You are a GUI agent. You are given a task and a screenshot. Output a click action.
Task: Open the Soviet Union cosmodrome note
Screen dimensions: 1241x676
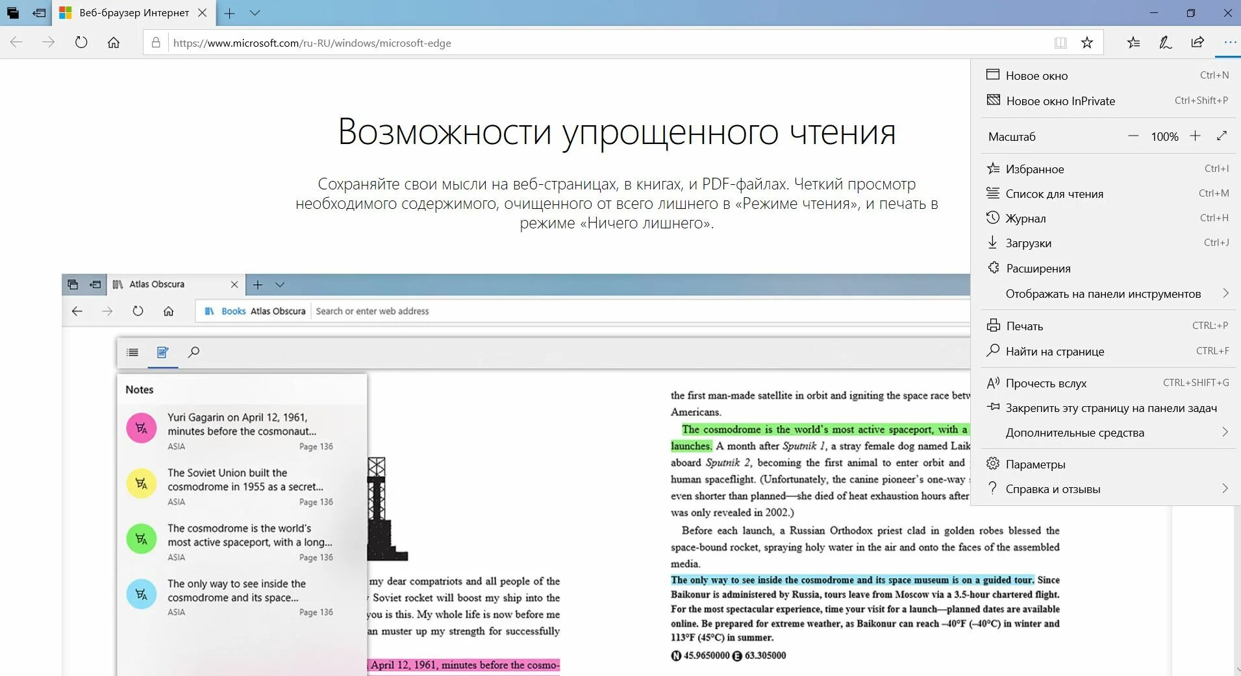click(x=242, y=487)
